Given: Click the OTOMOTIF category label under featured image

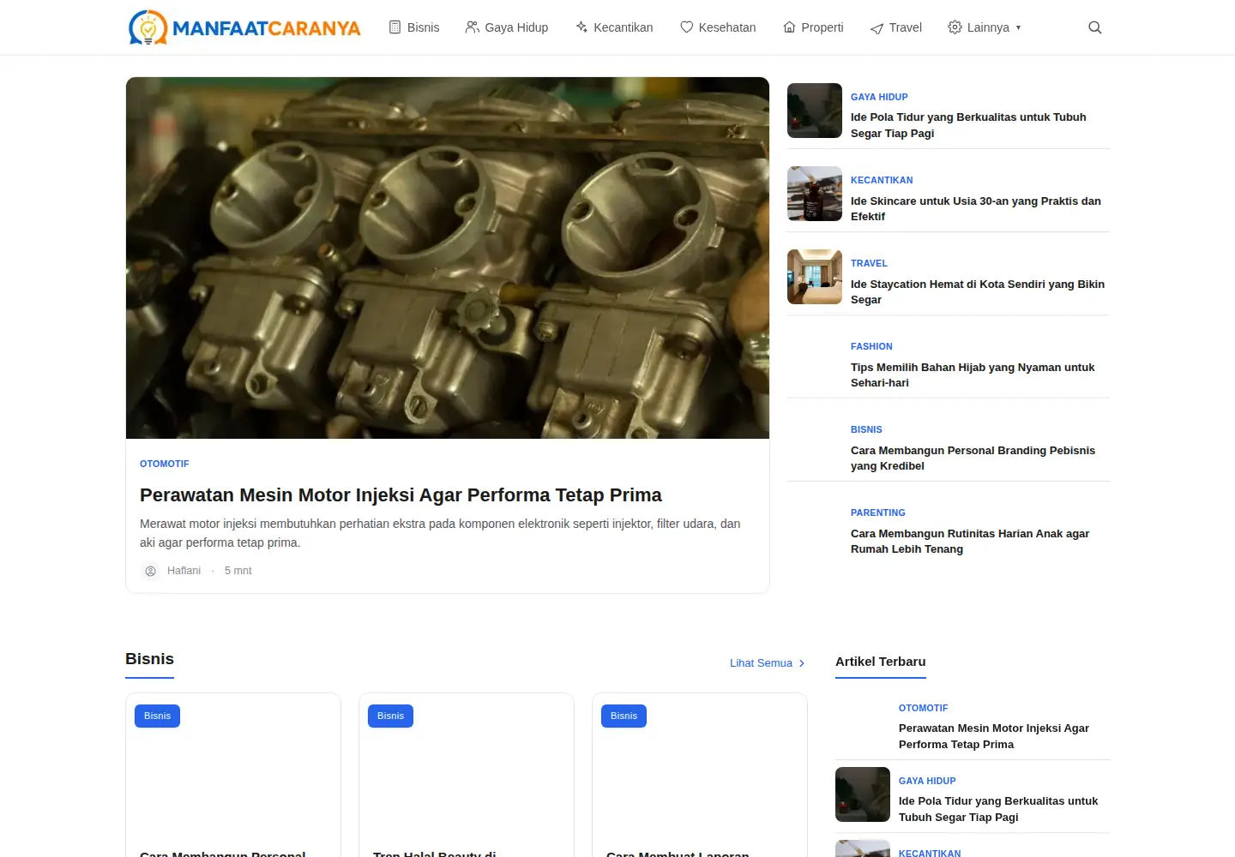Looking at the screenshot, I should (165, 464).
